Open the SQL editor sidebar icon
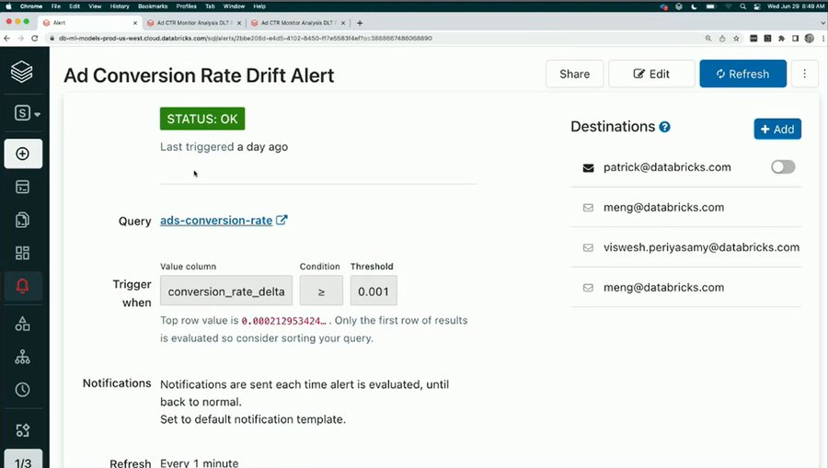 point(22,187)
